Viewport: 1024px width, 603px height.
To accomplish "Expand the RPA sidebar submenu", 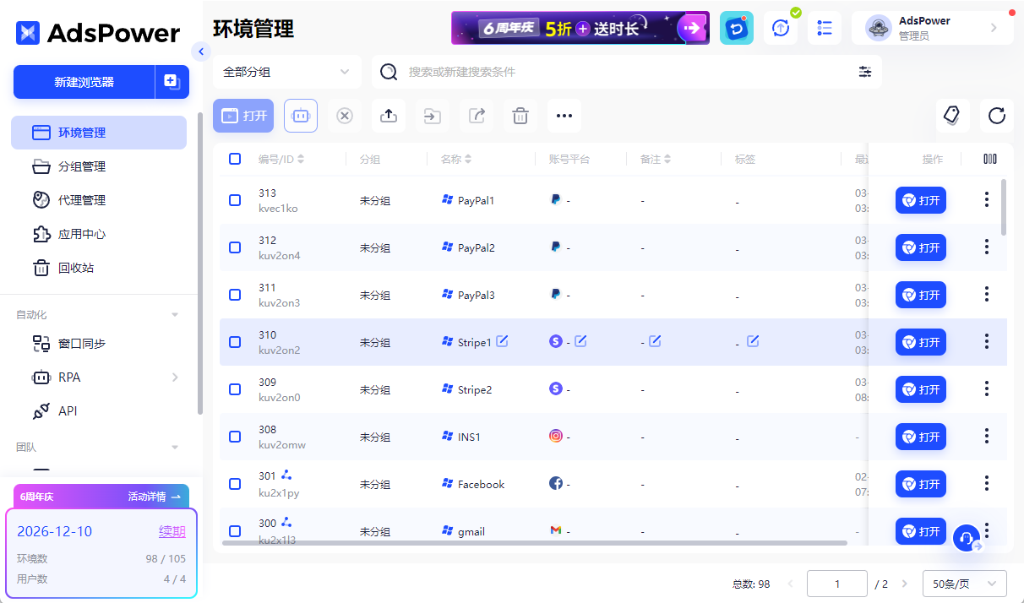I will coord(175,378).
